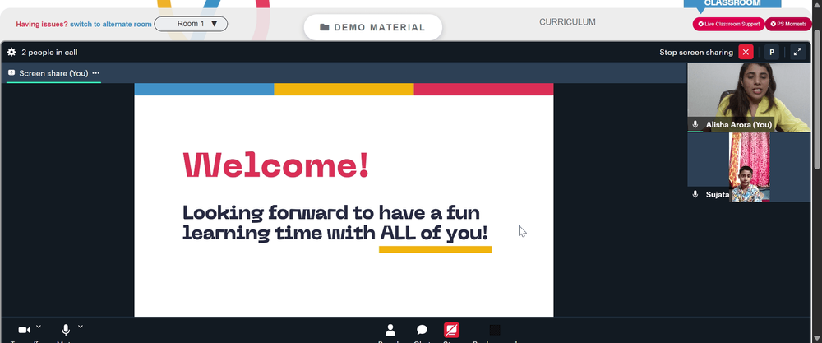822x343 pixels.
Task: Toggle the camera icon in bottom bar
Action: (x=24, y=330)
